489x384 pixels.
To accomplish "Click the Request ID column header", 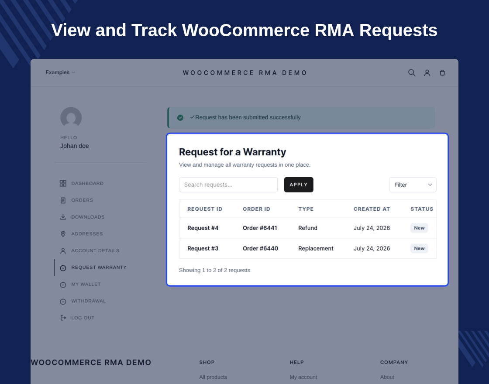I will click(205, 209).
